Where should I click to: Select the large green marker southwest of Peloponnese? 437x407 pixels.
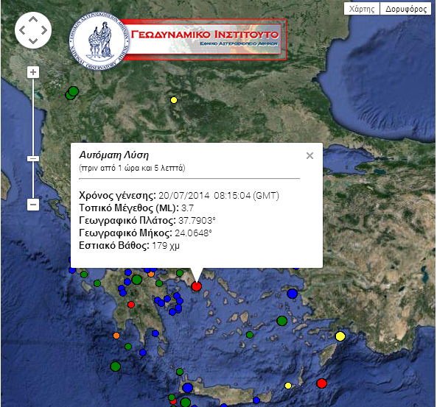(x=116, y=367)
